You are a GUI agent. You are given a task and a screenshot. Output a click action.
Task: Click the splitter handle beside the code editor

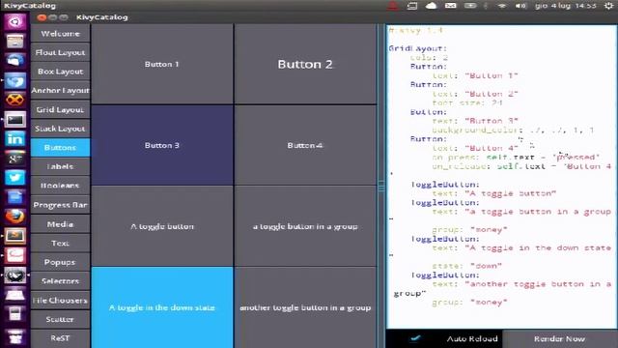[381, 186]
